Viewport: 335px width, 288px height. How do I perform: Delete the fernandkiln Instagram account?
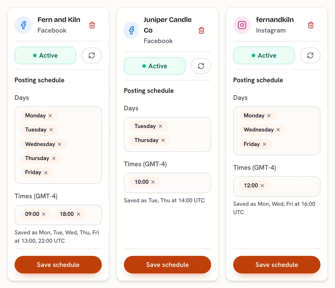point(311,25)
